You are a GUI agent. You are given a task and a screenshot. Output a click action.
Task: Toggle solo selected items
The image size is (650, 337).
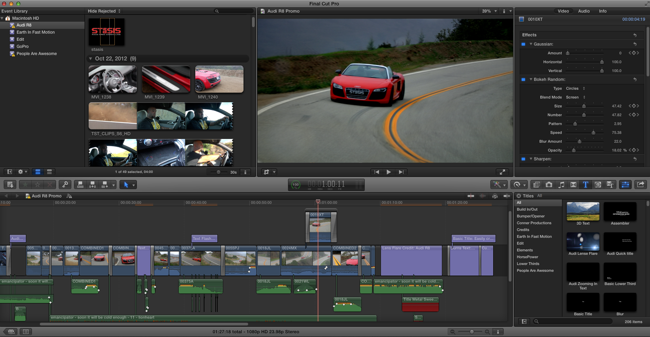(x=495, y=196)
